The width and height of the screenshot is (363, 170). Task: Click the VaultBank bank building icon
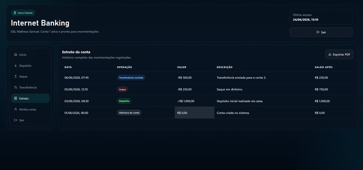[15, 13]
